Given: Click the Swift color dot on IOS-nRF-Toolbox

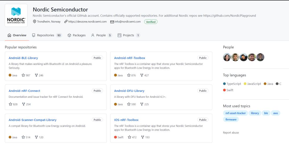Looking at the screenshot, I should click(116, 137).
